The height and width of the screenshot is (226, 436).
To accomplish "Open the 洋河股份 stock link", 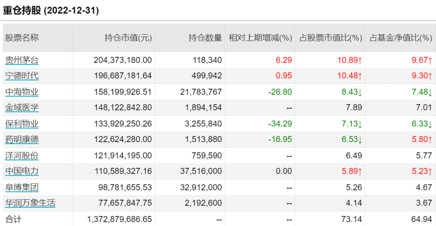I will [x=22, y=155].
